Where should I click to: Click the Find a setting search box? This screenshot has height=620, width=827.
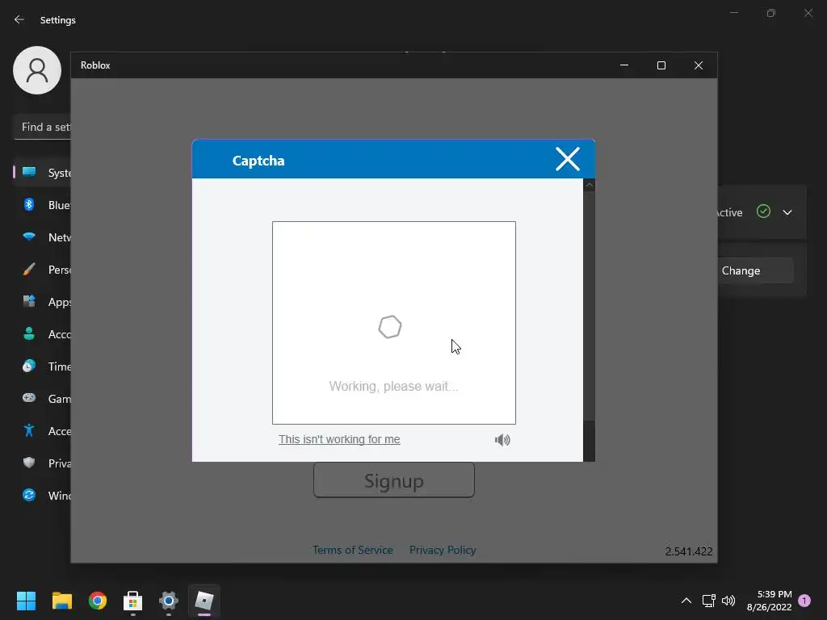[x=42, y=127]
